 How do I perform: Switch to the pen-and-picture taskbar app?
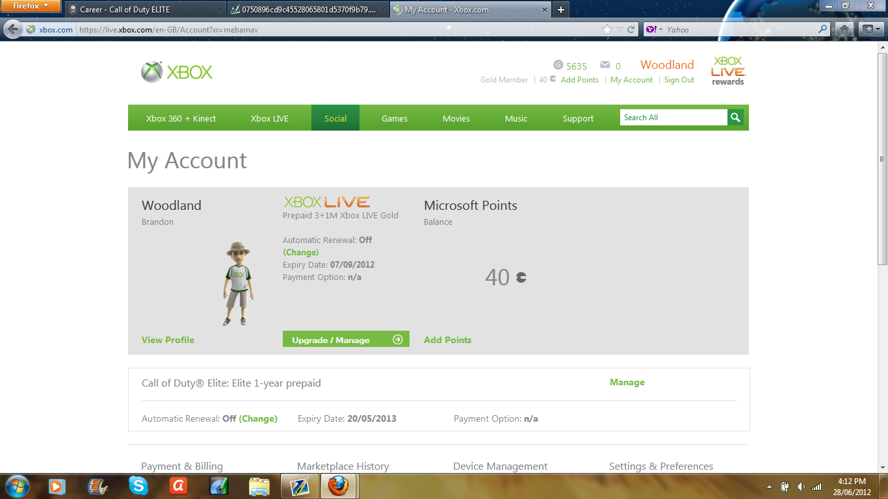pyautogui.click(x=300, y=486)
